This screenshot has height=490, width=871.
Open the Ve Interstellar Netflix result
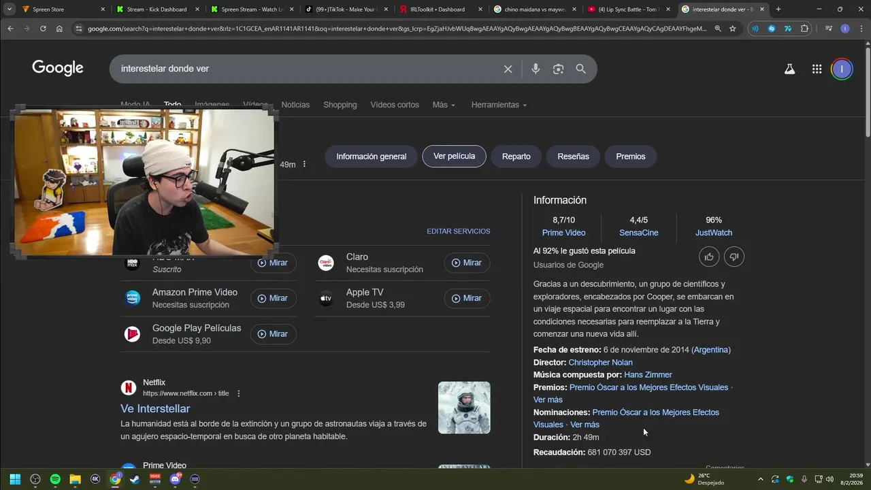[155, 408]
